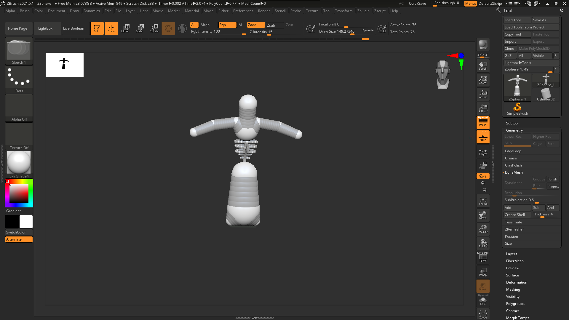Toggle PolyF line fill display
The height and width of the screenshot is (320, 569).
[x=483, y=257]
